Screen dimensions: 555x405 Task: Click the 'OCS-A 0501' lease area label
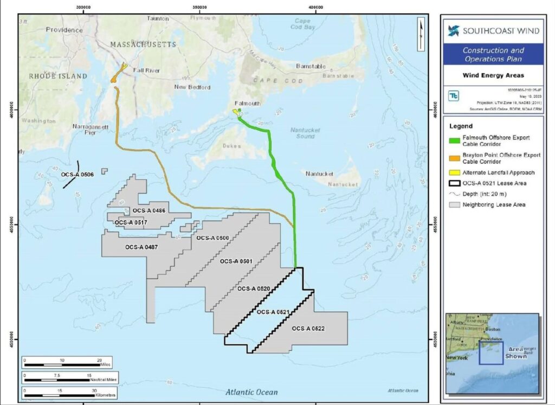click(x=236, y=261)
